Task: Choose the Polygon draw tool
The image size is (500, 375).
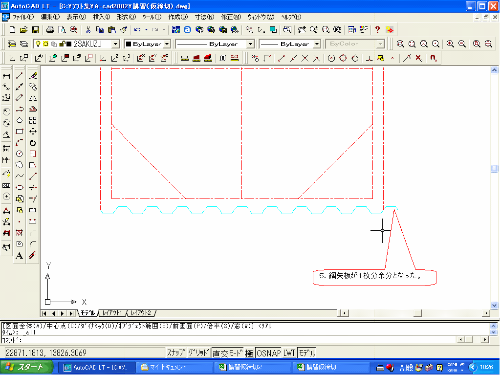Action: coord(20,120)
